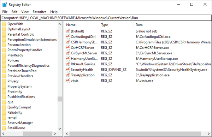Open the View menu
The image size is (212, 137).
tap(25, 12)
